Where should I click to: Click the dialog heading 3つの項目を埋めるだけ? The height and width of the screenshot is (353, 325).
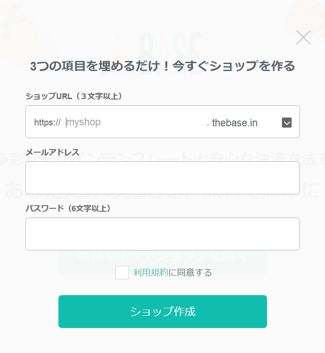(x=162, y=66)
